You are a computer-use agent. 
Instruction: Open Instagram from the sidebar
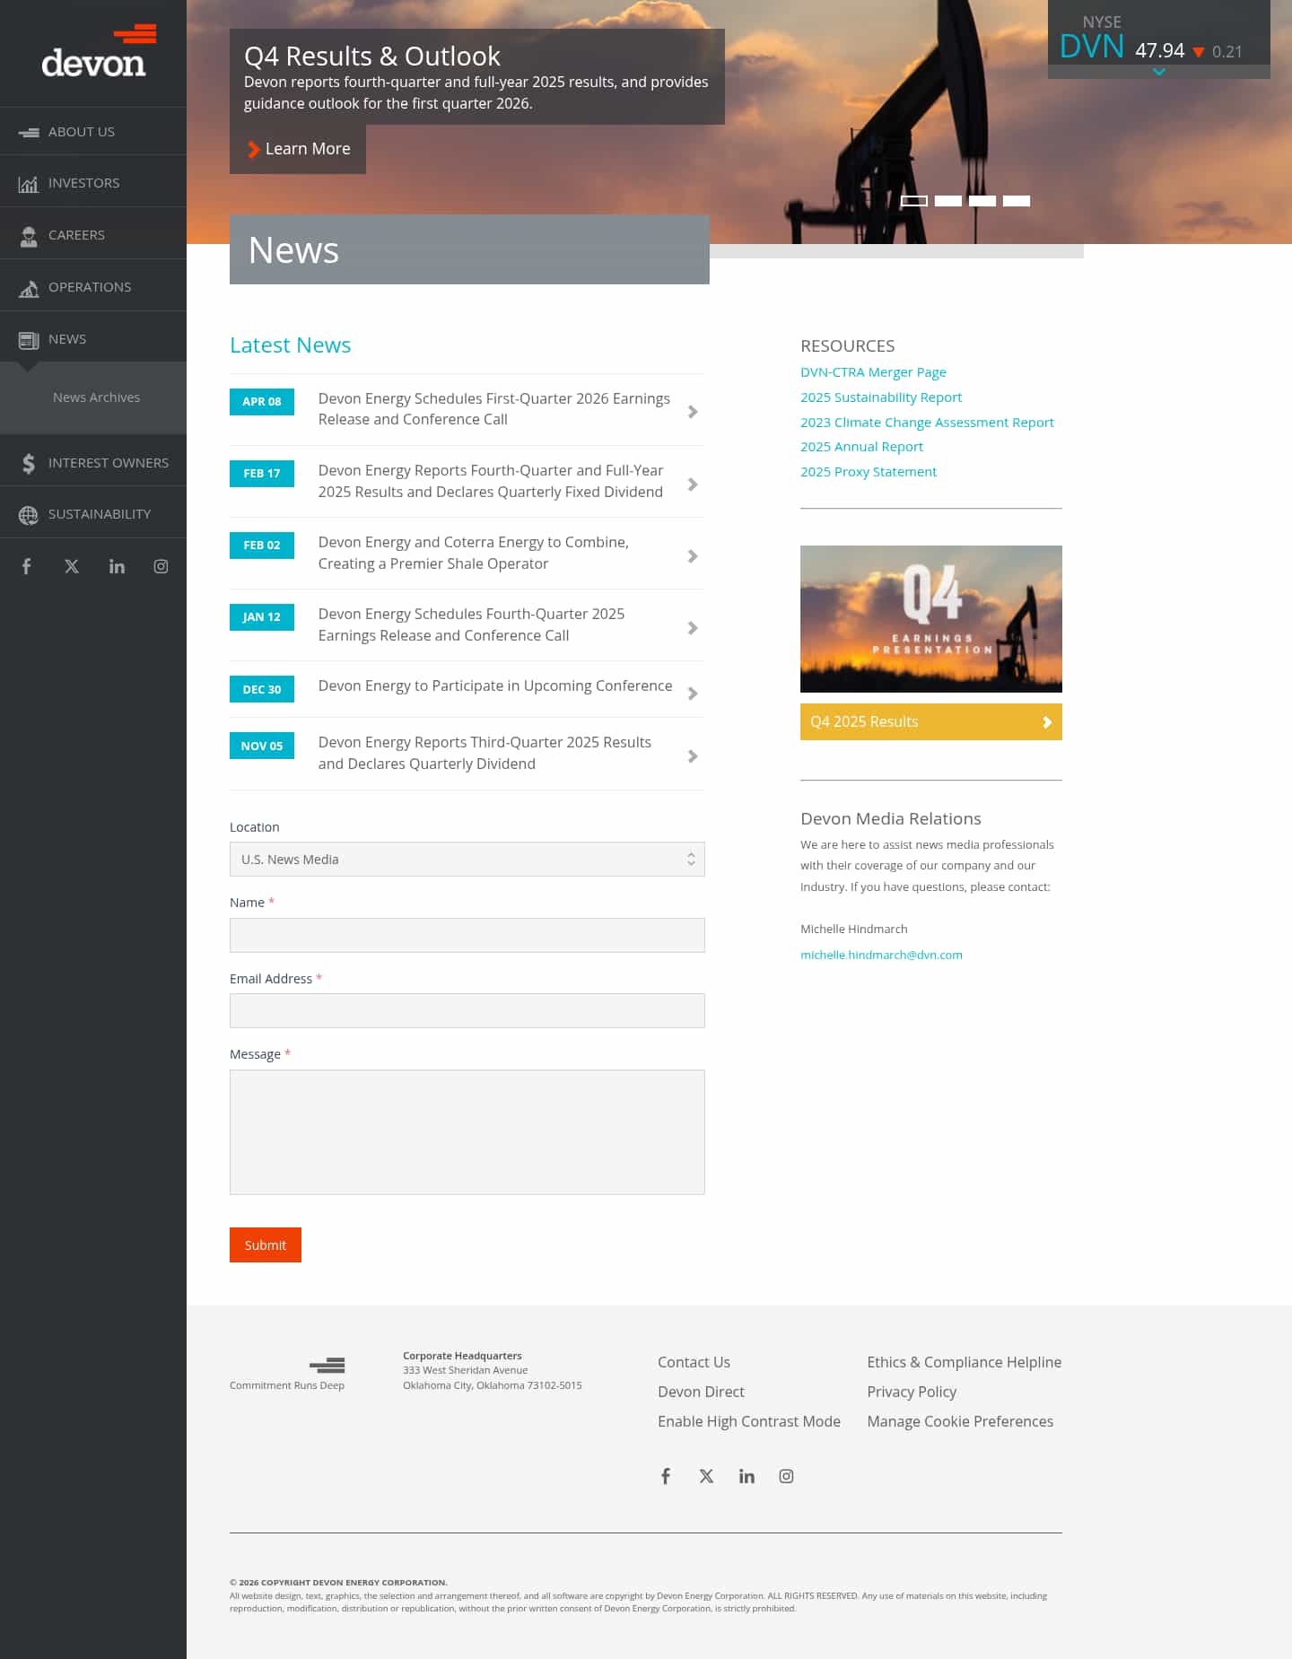[161, 566]
